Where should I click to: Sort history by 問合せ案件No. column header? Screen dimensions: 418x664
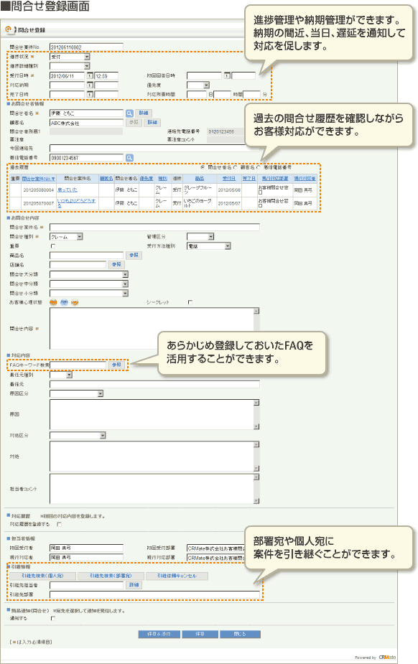(x=39, y=179)
